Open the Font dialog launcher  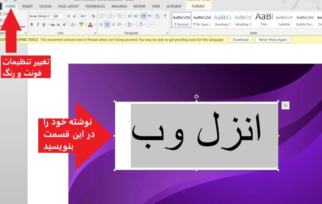(95, 33)
